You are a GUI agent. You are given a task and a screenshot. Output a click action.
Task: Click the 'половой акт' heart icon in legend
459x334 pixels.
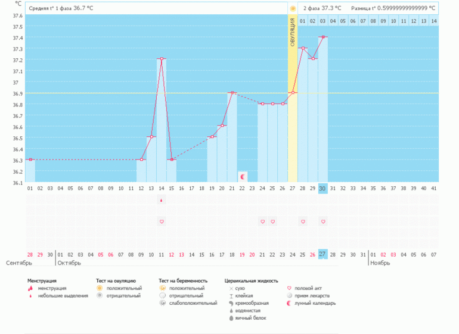tap(290, 288)
